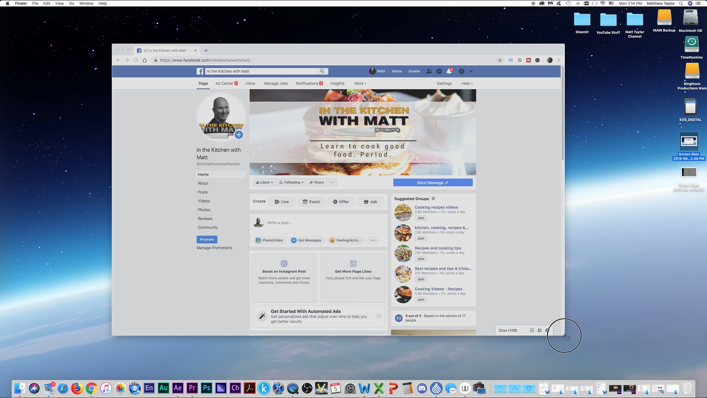Click the Offer icon in the Create row
Screen dimensions: 707x398
click(335, 202)
